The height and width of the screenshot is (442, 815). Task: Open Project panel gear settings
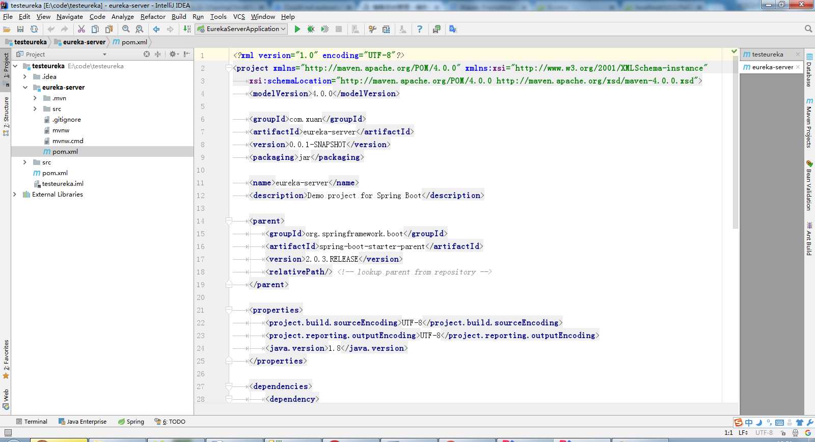coord(173,54)
